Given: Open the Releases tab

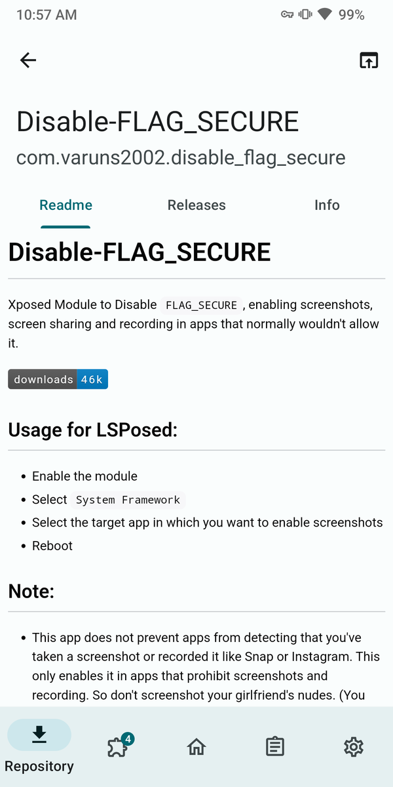Looking at the screenshot, I should tap(196, 205).
